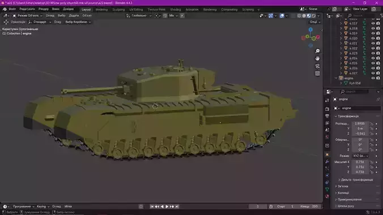Open the Вибір Коробкою drag dropdown
The width and height of the screenshot is (383, 215).
coord(78,22)
